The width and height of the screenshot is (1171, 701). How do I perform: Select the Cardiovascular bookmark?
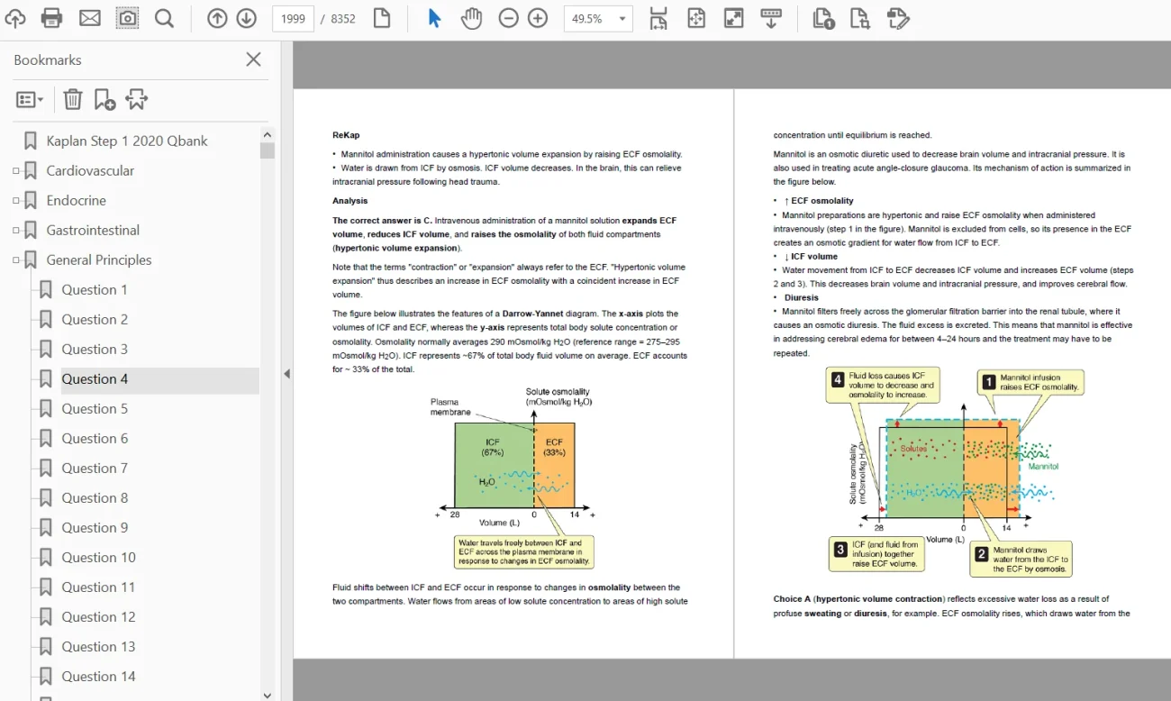(x=90, y=170)
